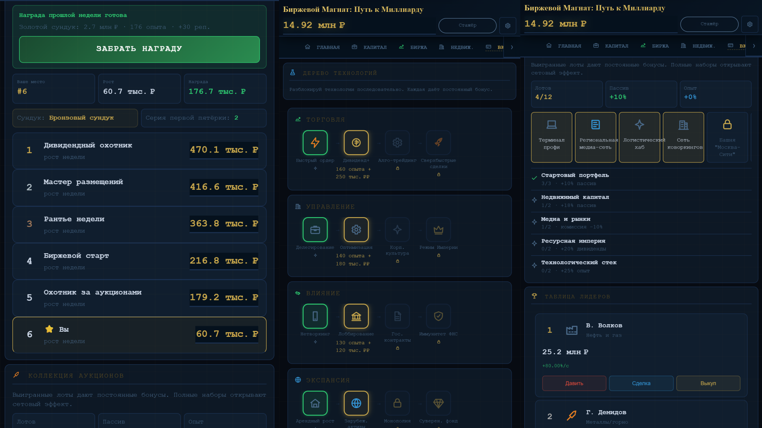Open settings gear in the right panel

[750, 24]
